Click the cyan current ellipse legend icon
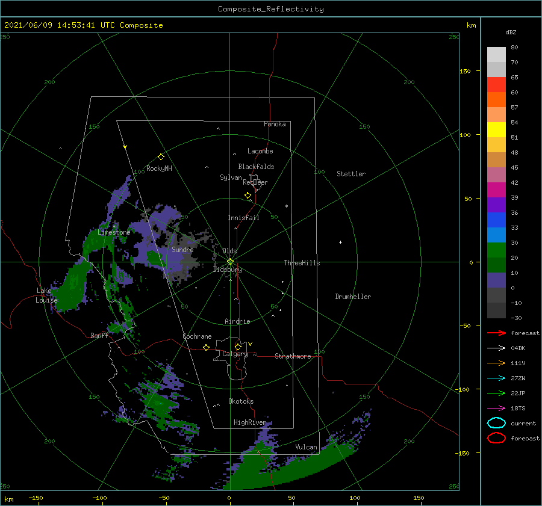 coord(496,423)
